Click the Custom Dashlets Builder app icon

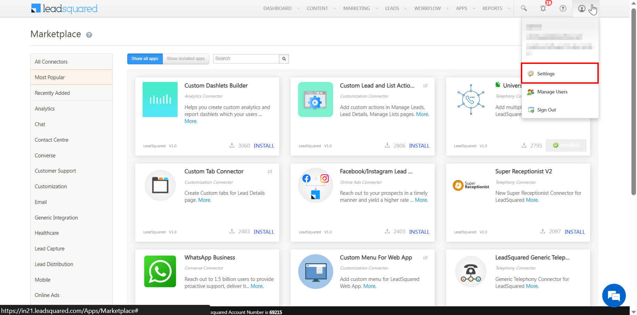click(x=160, y=99)
